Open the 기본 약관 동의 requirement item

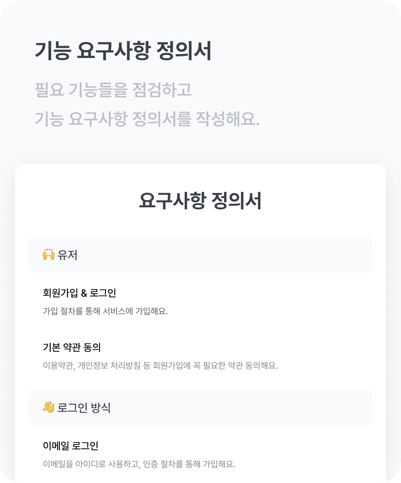pos(72,348)
